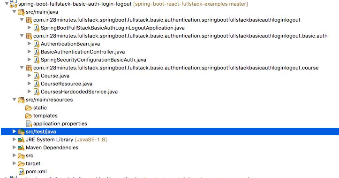Select SpringBootFullStackBasicAuthLoginLogoutApplication.java
This screenshot has width=339, height=178.
[x=113, y=28]
